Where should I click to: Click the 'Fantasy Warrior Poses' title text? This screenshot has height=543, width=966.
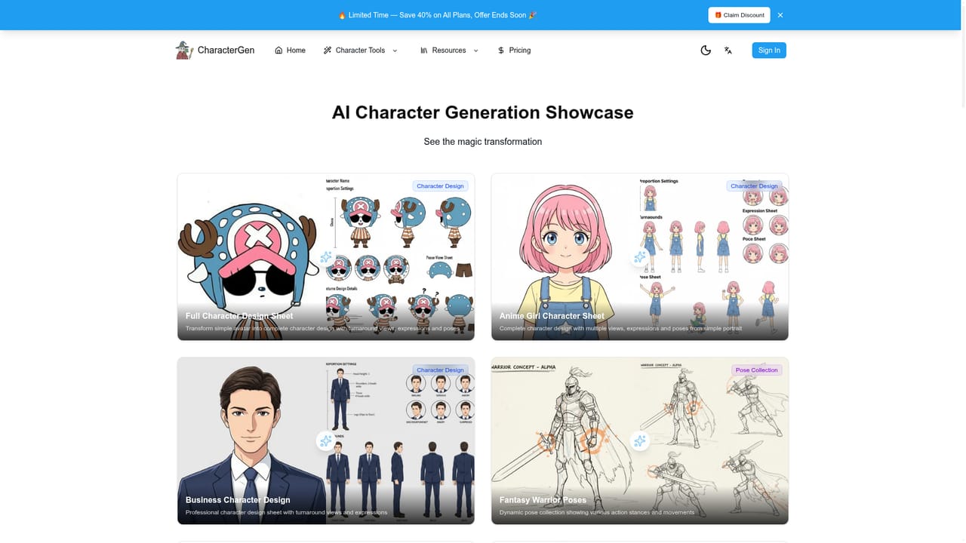click(x=543, y=500)
